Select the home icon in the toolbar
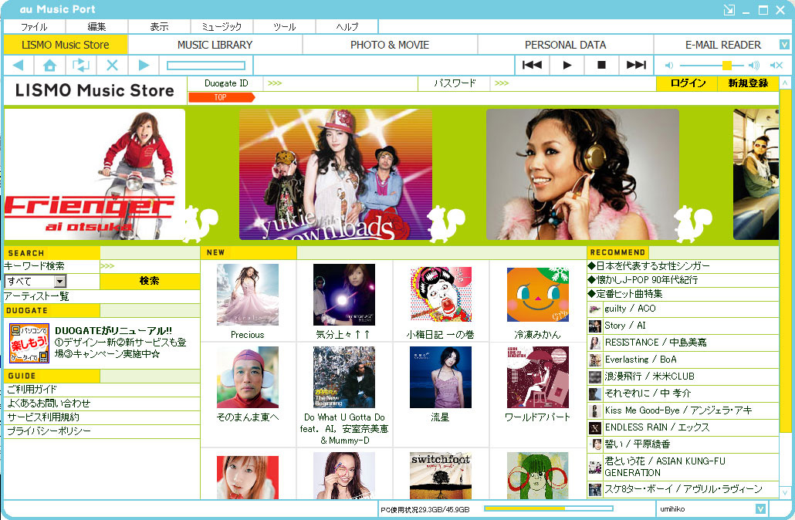This screenshot has width=795, height=520. 49,65
